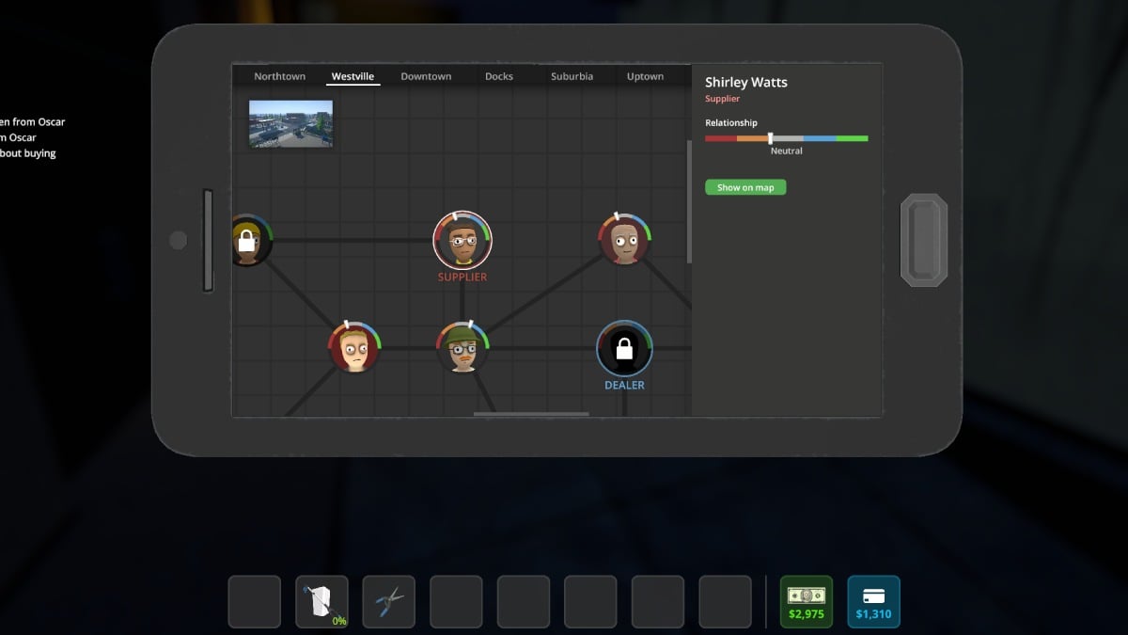This screenshot has height=635, width=1128.
Task: Click the Relationship meter handle
Action: (770, 138)
